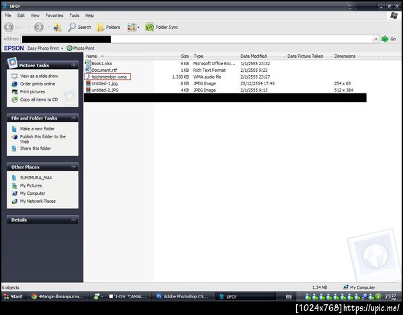The height and width of the screenshot is (315, 403).
Task: Click the toichimember.wma audio icon
Action: [x=88, y=77]
